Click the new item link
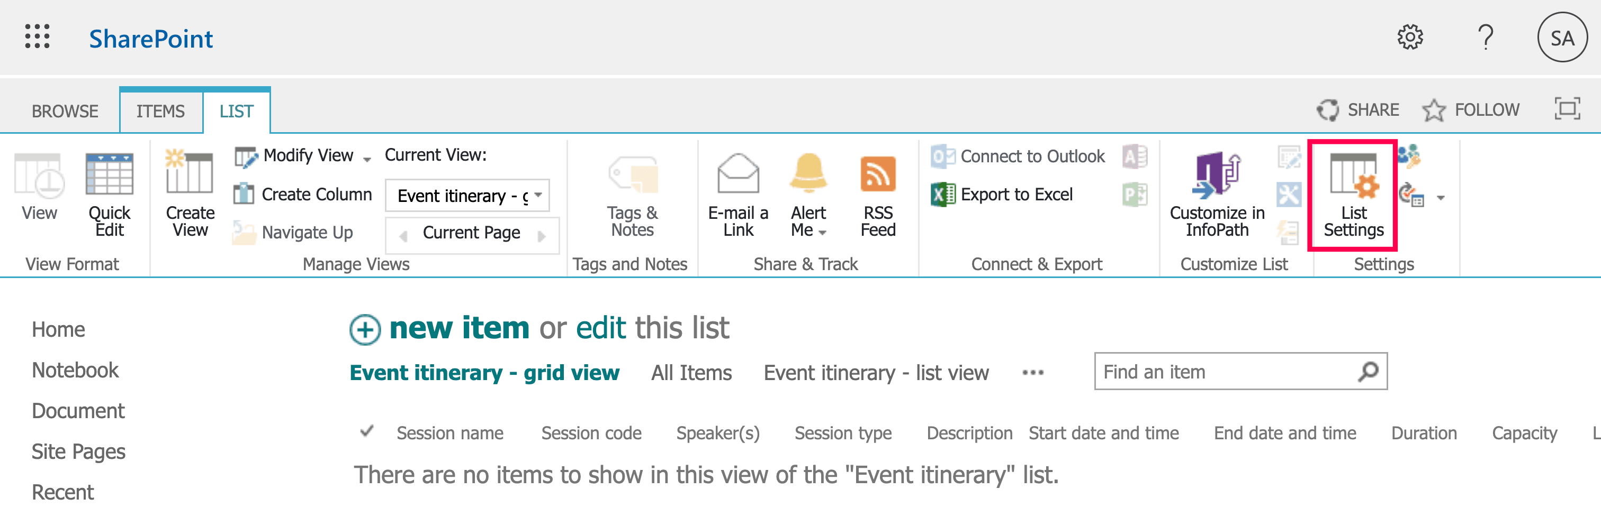The image size is (1601, 517). coord(458,328)
